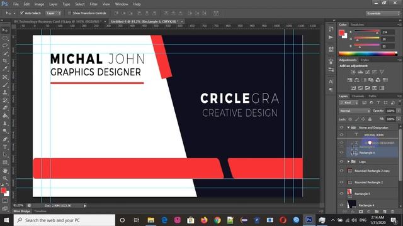Select the Elliptical Marquee tool

[x=5, y=38]
